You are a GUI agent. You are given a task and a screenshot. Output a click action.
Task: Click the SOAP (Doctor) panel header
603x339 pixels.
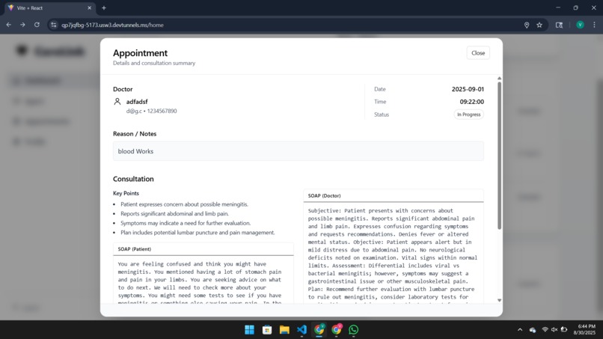click(x=393, y=195)
